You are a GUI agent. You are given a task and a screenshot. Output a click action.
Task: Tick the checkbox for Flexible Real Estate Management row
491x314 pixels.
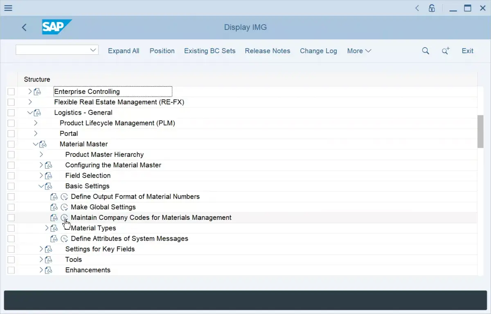pos(11,102)
